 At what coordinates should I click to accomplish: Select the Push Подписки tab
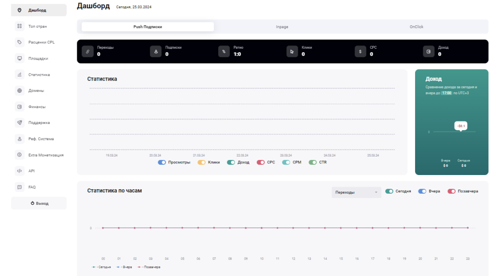[x=147, y=27]
